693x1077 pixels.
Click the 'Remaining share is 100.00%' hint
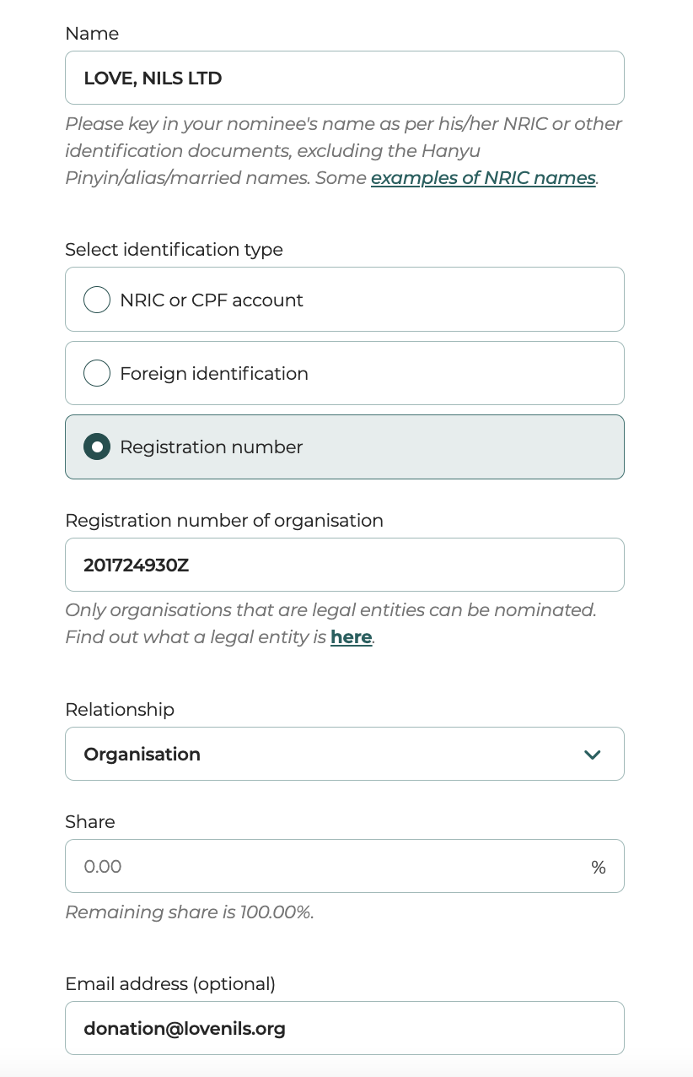[189, 912]
